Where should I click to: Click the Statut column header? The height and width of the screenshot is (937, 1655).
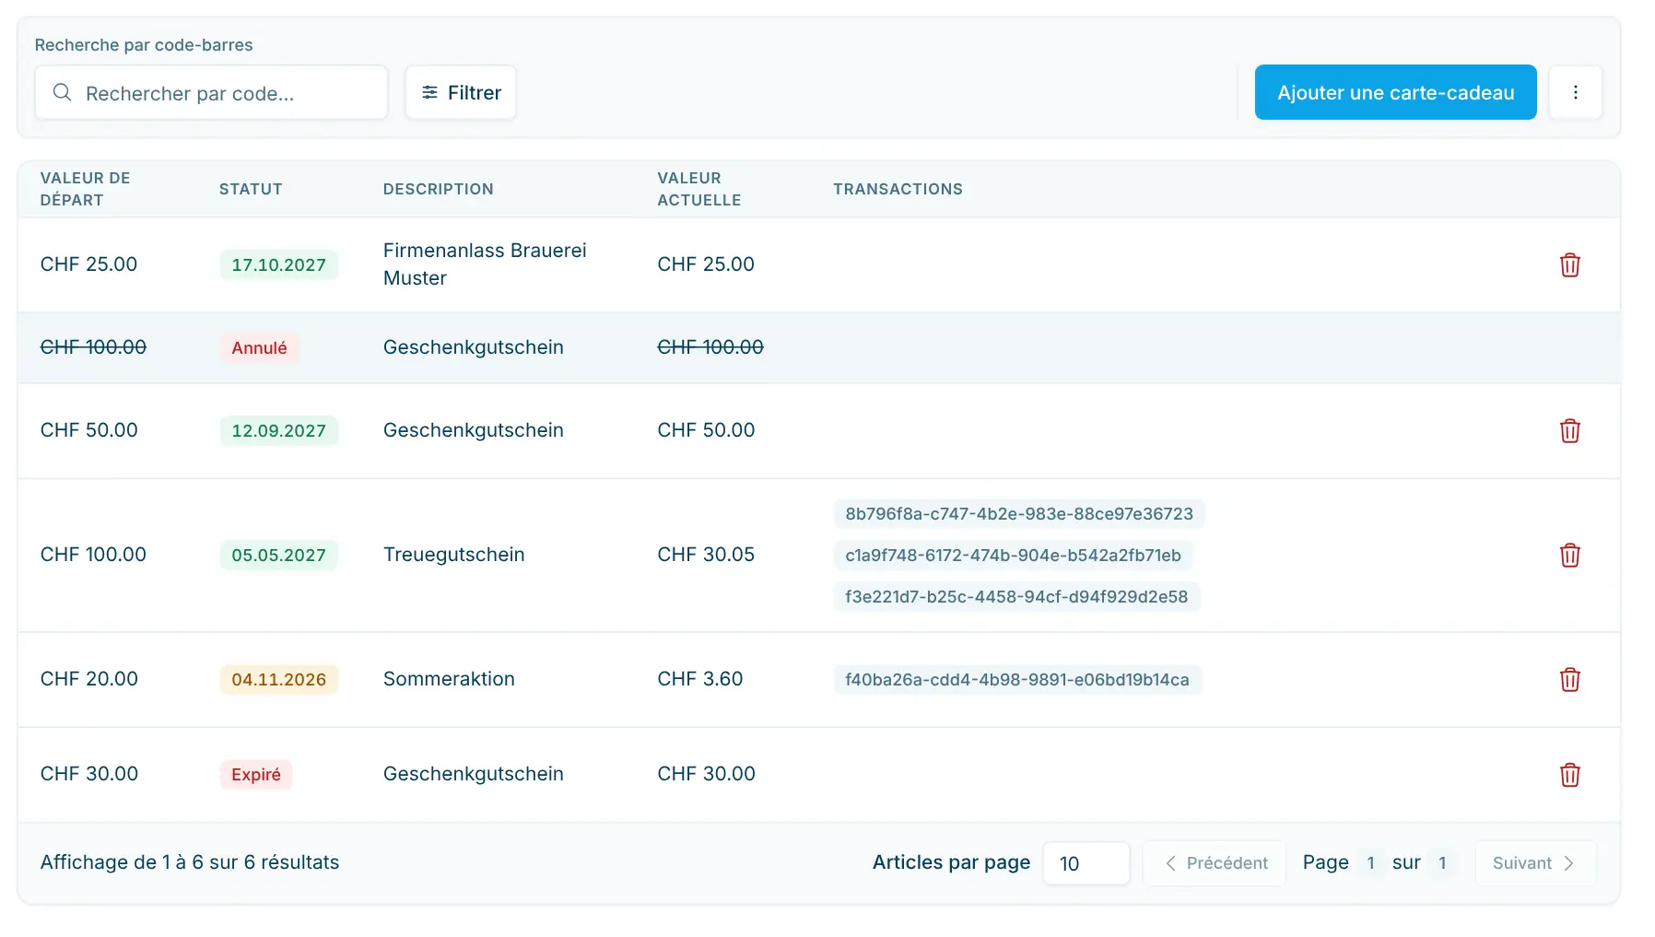[251, 189]
